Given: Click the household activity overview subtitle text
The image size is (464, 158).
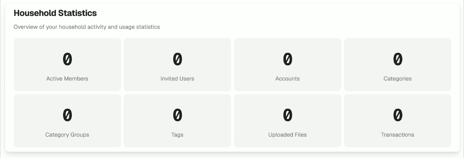Looking at the screenshot, I should point(87,27).
